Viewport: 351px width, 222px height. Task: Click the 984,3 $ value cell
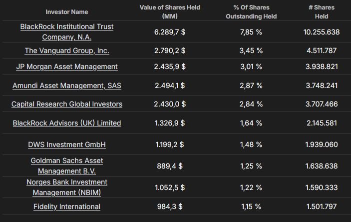170,206
